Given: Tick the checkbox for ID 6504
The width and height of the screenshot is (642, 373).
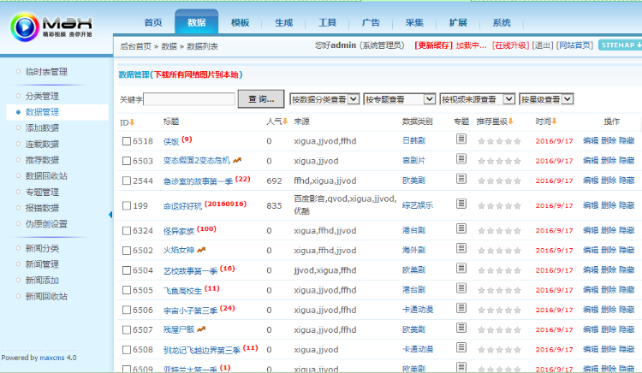Looking at the screenshot, I should [x=127, y=270].
